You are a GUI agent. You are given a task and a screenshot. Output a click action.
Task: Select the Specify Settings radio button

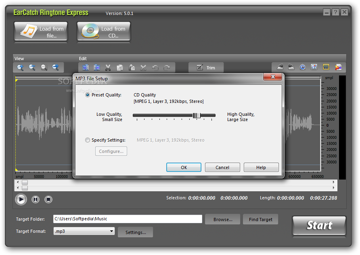pos(88,140)
